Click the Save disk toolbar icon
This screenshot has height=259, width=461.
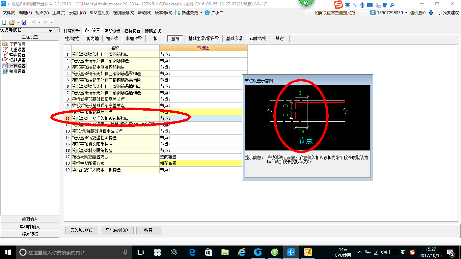24,22
